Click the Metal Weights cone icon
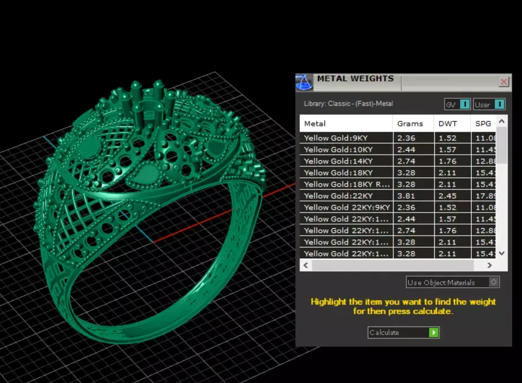Viewport: 522px width, 383px height. coord(304,82)
